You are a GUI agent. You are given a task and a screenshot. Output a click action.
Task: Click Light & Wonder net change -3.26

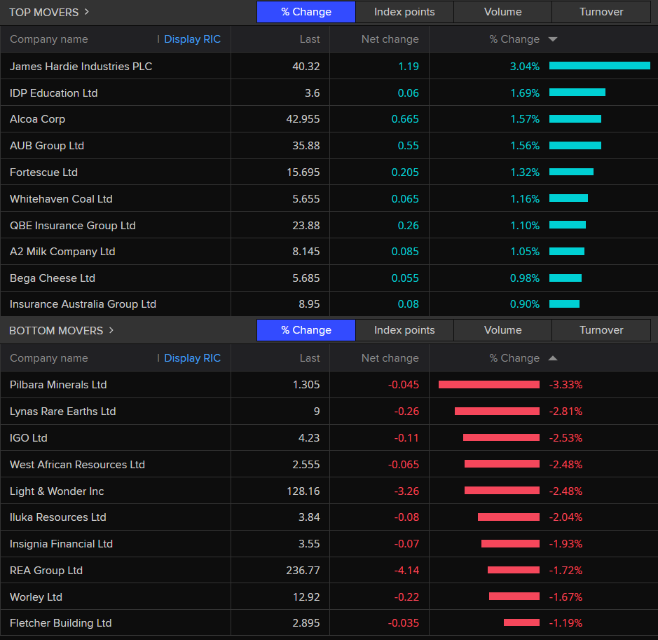pyautogui.click(x=406, y=491)
